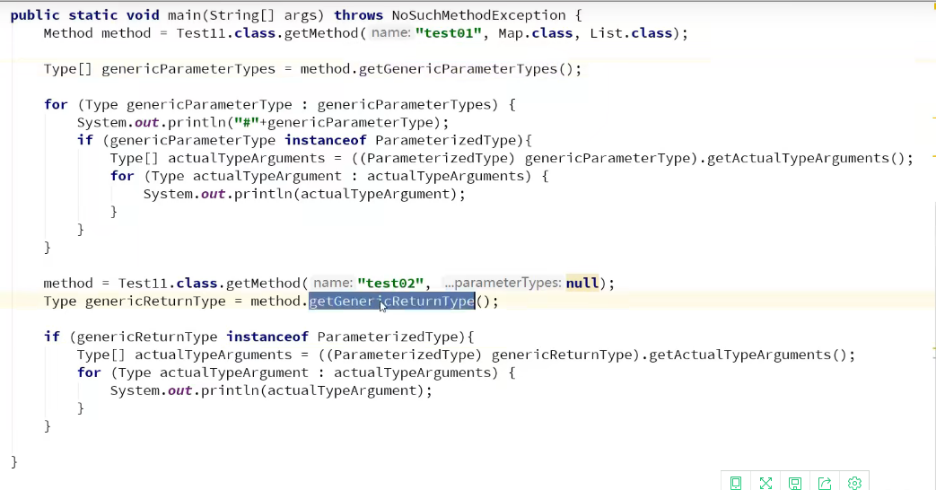Click the main method name

[x=184, y=15]
